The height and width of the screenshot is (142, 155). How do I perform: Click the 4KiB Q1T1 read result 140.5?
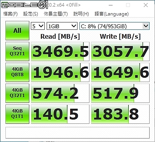coord(60,114)
